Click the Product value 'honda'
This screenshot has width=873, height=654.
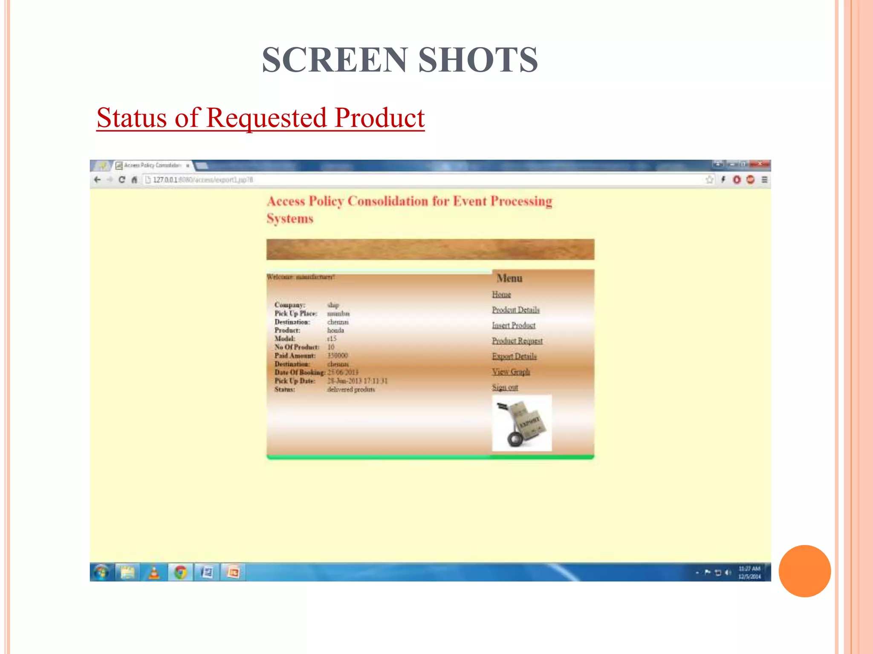tap(335, 330)
